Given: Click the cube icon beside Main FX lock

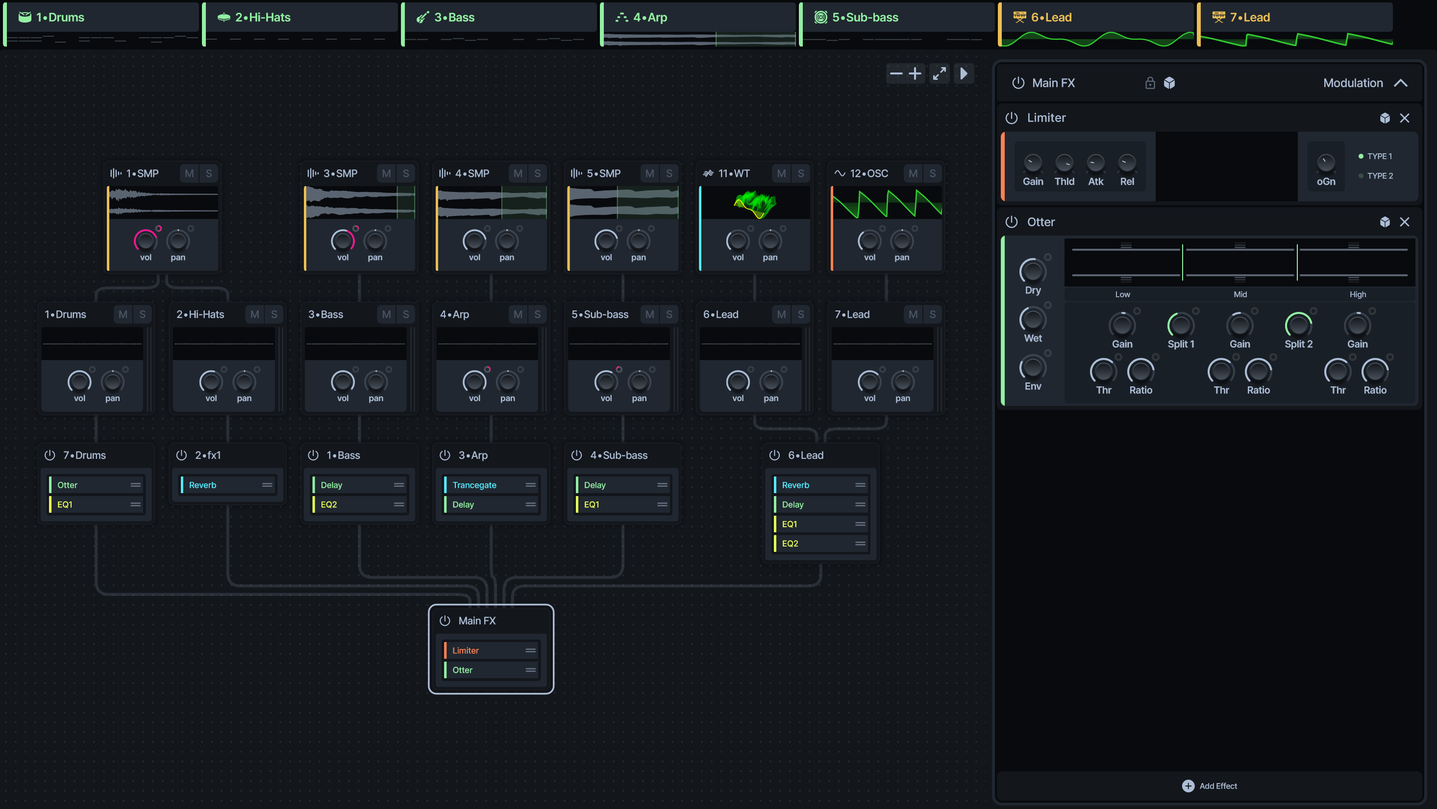Looking at the screenshot, I should click(1169, 83).
